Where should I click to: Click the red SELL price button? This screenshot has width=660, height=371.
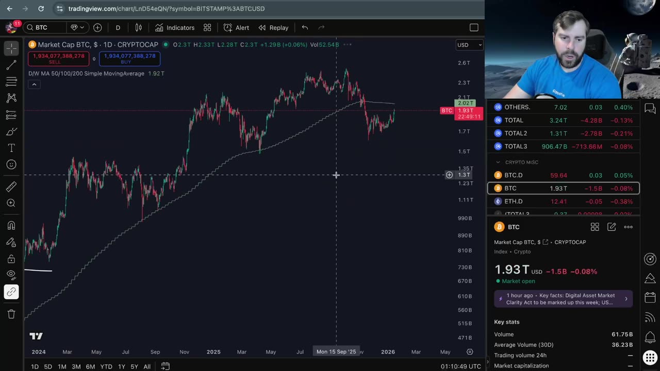click(x=58, y=59)
